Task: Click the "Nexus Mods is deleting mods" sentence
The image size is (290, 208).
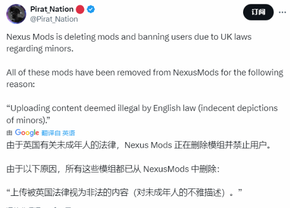Action: (129, 36)
